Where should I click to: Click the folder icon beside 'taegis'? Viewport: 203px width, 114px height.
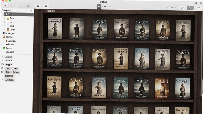(x=3, y=64)
